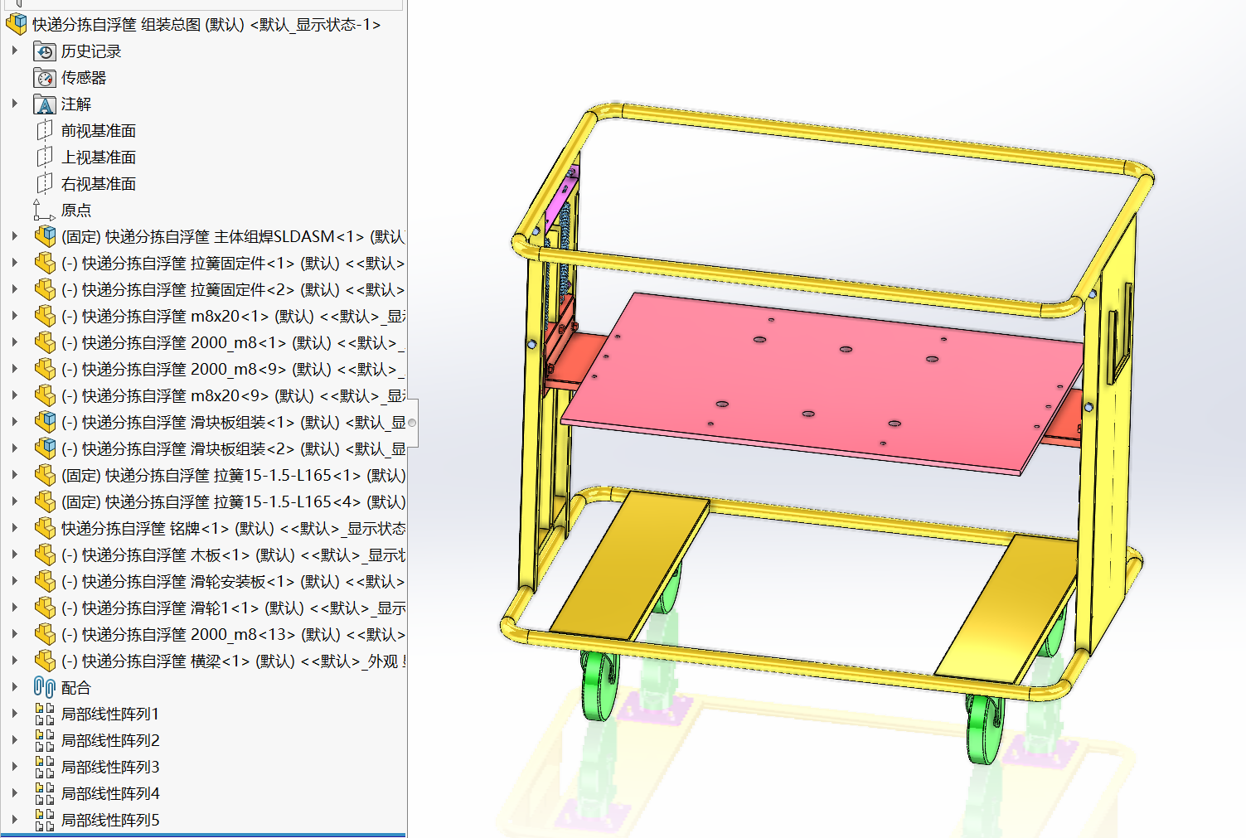
Task: Click the 拉簧固定件<1> part icon
Action: [x=45, y=264]
